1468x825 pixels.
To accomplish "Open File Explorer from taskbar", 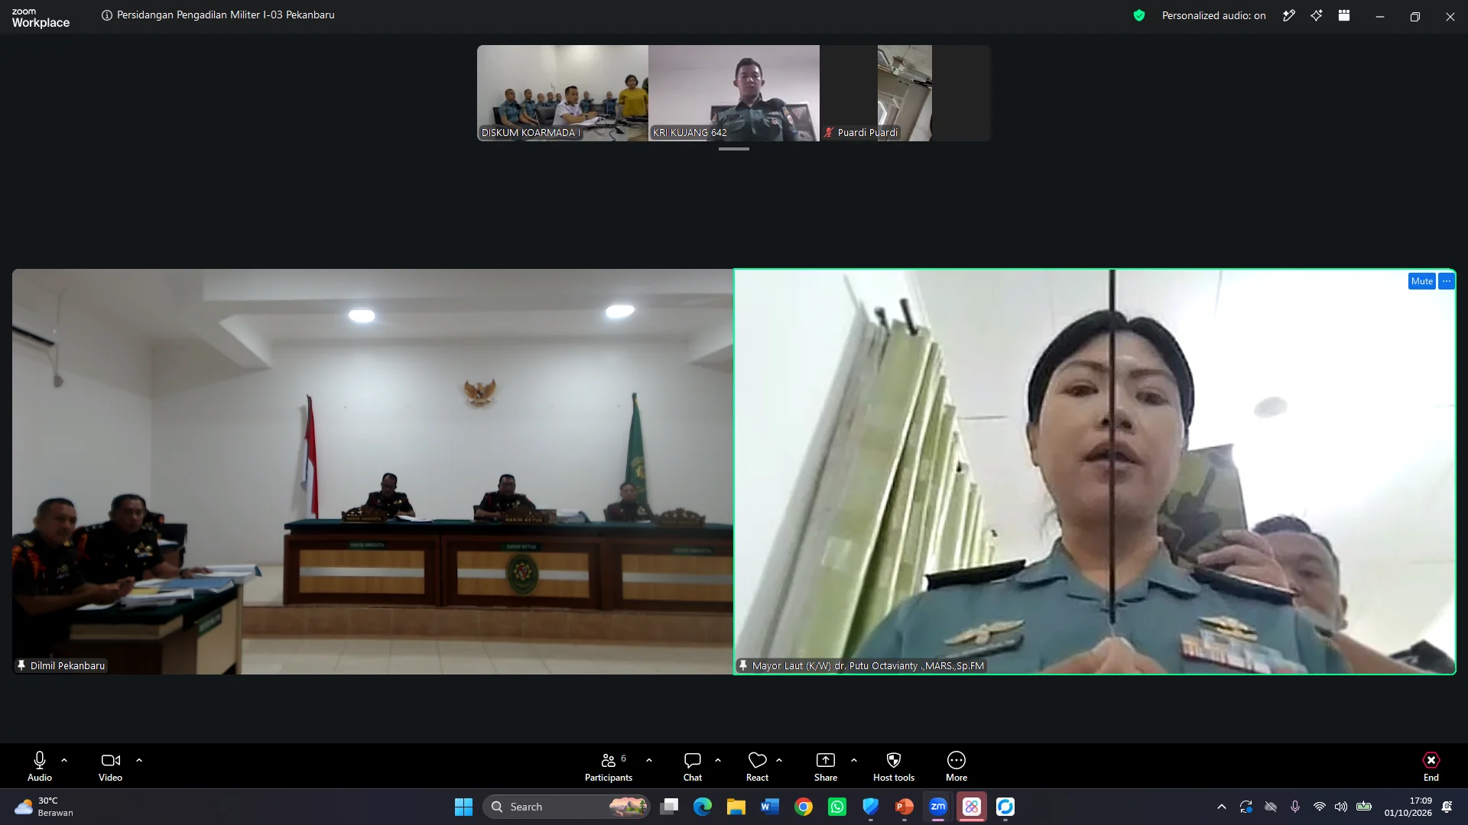I will [x=736, y=807].
